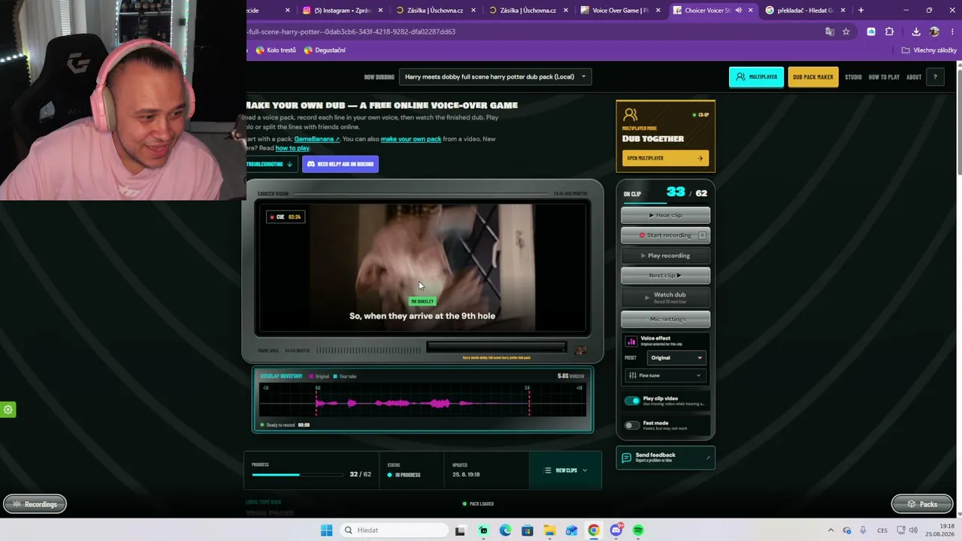Click the Voice effect equalizer icon
962x541 pixels.
coord(631,341)
